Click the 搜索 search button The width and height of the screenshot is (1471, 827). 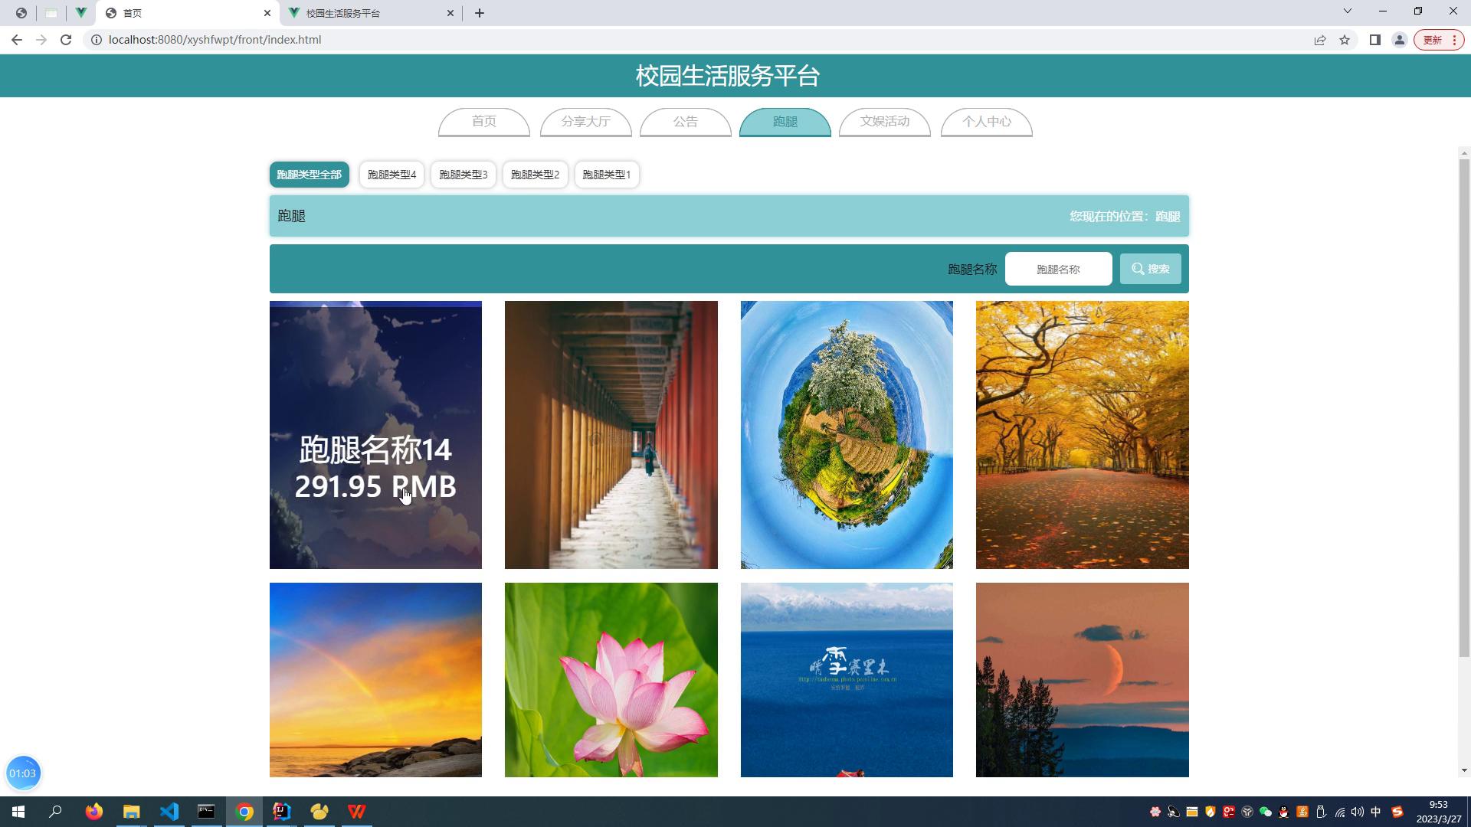coord(1151,269)
